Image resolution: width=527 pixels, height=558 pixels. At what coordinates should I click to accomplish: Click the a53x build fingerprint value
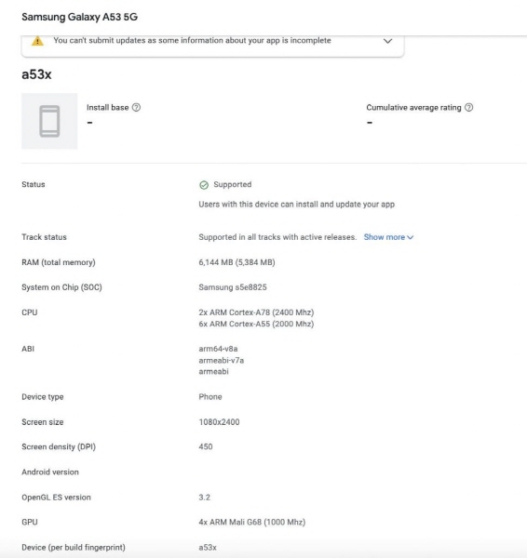tap(208, 548)
